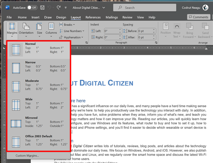
Task: Click the Comments button
Action: 199,17
